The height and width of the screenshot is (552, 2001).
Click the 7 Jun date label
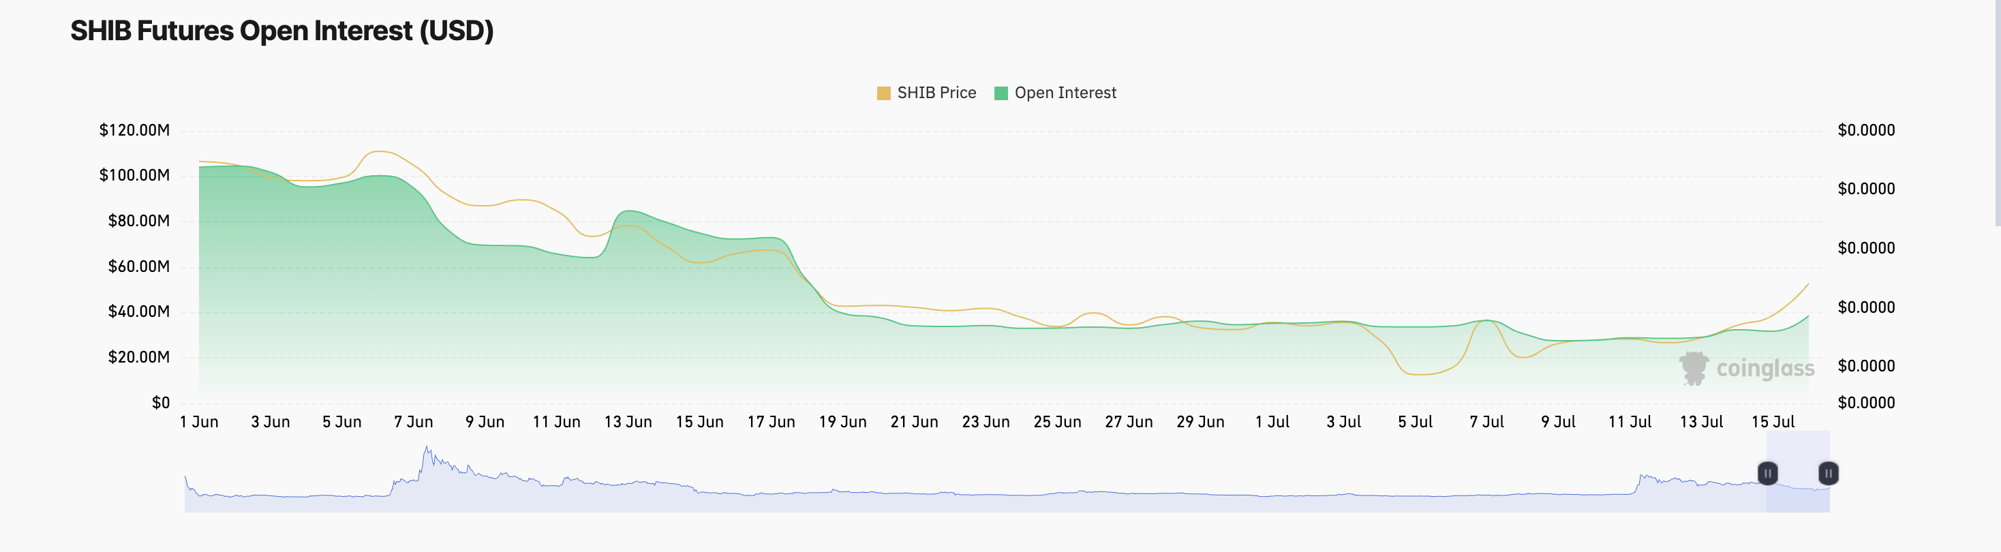413,423
